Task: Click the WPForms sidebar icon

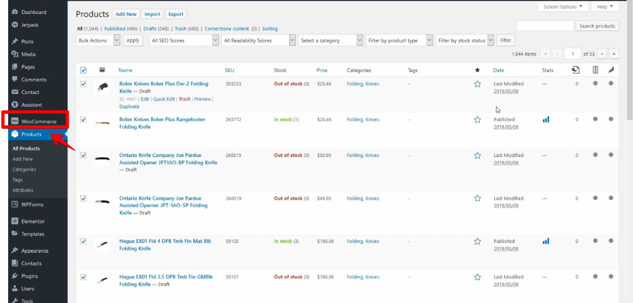Action: pyautogui.click(x=15, y=204)
